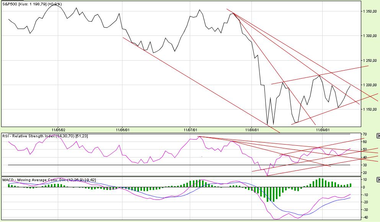Image resolution: width=380 pixels, height=222 pixels.
Task: Click the RSI Relative Strength Index label
Action: point(45,136)
